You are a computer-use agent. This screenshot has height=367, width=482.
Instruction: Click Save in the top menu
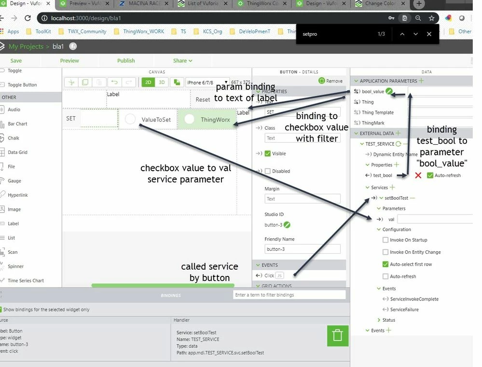click(16, 61)
